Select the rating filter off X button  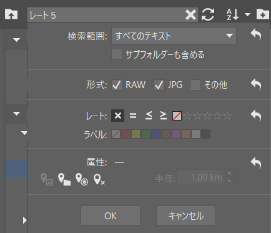click(x=118, y=116)
